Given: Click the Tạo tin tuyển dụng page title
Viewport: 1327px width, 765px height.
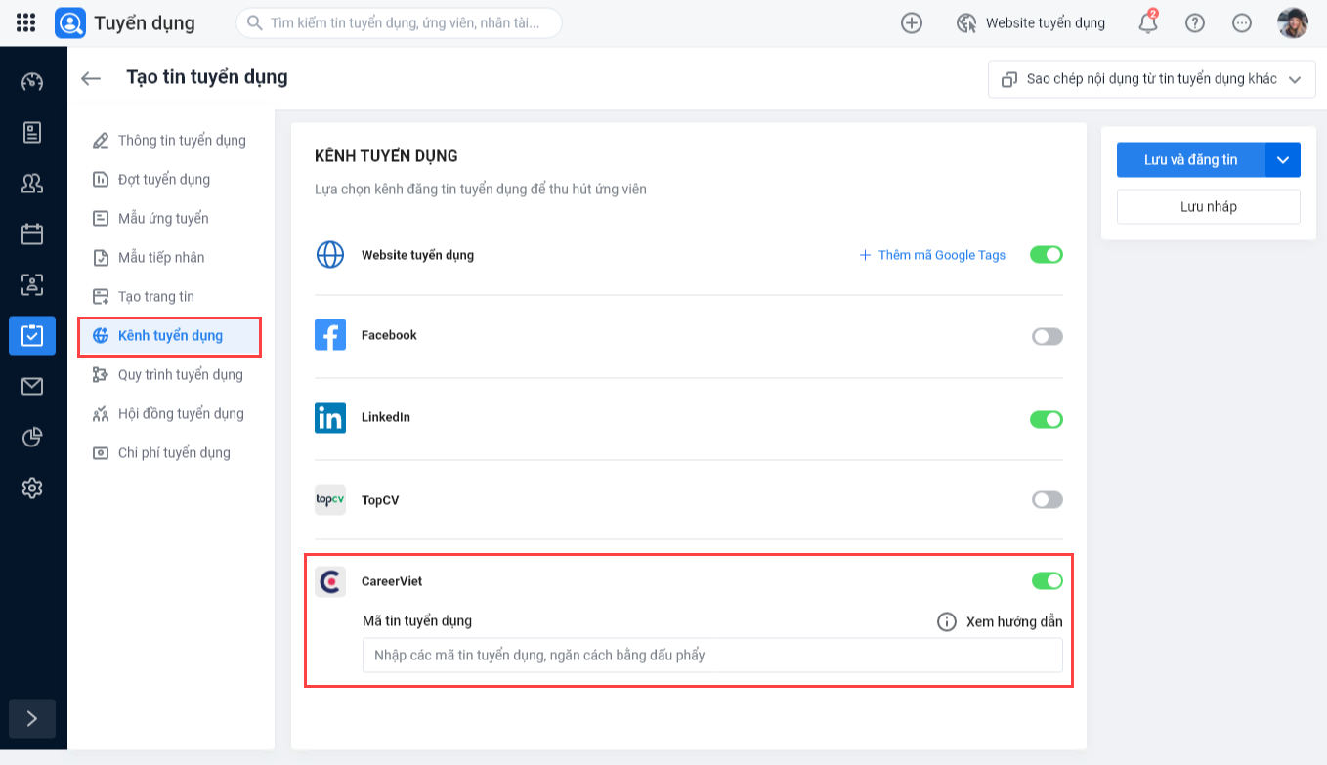Looking at the screenshot, I should click(x=207, y=76).
